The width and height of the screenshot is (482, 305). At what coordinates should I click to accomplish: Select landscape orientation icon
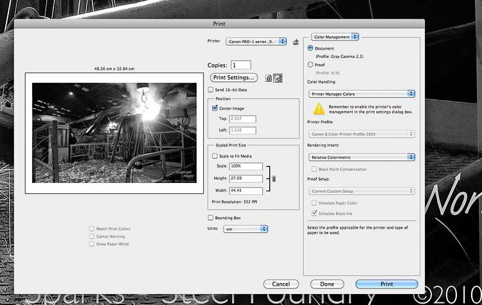[278, 78]
